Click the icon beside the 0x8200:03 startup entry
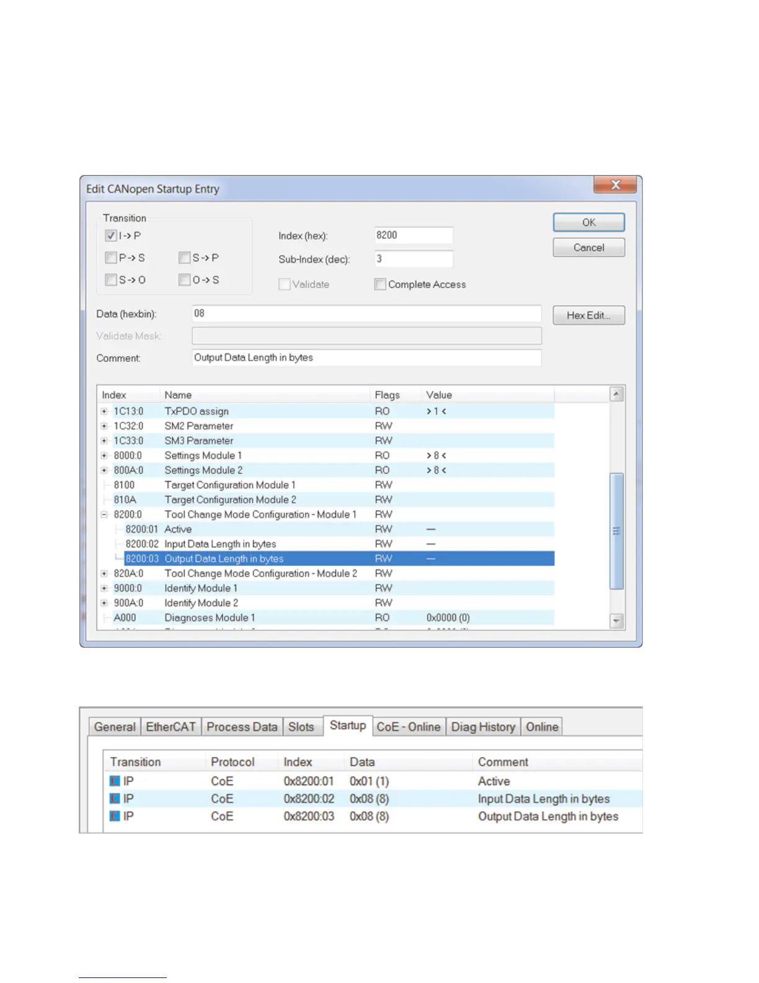Screen dimensions: 759x983 (115, 816)
